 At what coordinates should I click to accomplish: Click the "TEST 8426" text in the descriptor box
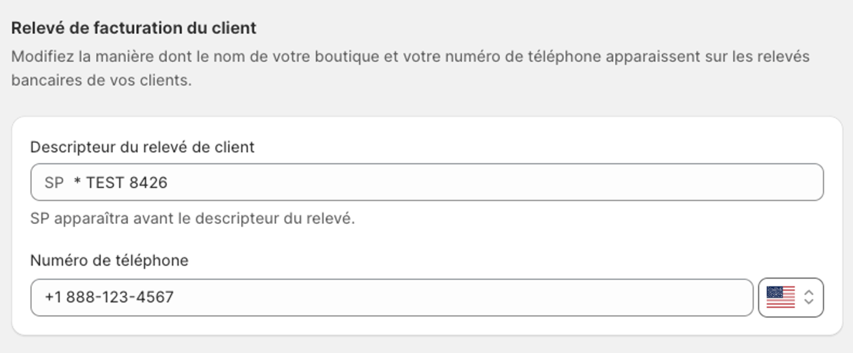(x=127, y=183)
